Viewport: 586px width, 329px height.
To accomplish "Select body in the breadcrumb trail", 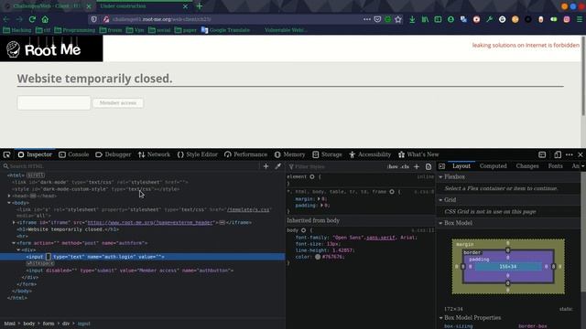I will 28,324.
